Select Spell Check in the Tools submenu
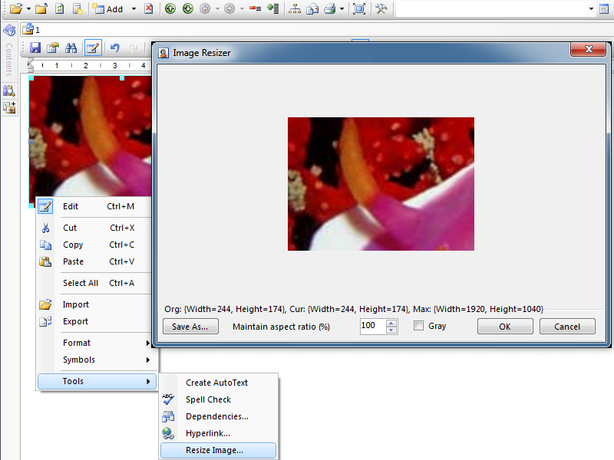This screenshot has width=614, height=460. pos(218,399)
